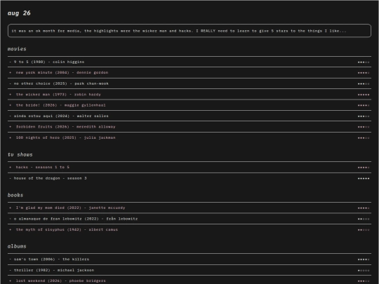Click the 9 to 5 (1980) colin higgins title
The image size is (379, 284).
49,62
